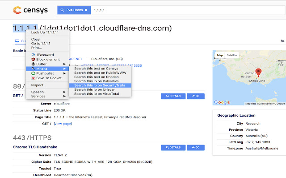Select Inspect from the context menu
This screenshot has width=286, height=178.
tap(38, 85)
